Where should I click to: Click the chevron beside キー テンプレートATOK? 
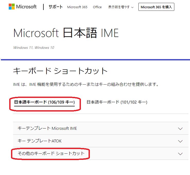(180, 141)
